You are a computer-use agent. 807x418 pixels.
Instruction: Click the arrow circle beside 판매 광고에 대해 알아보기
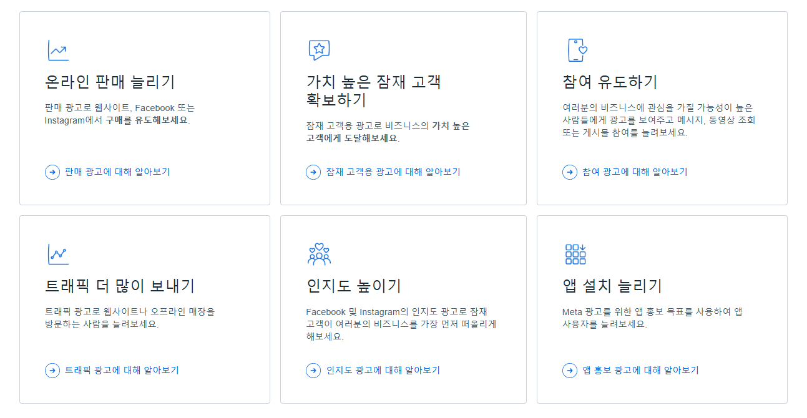pos(52,172)
